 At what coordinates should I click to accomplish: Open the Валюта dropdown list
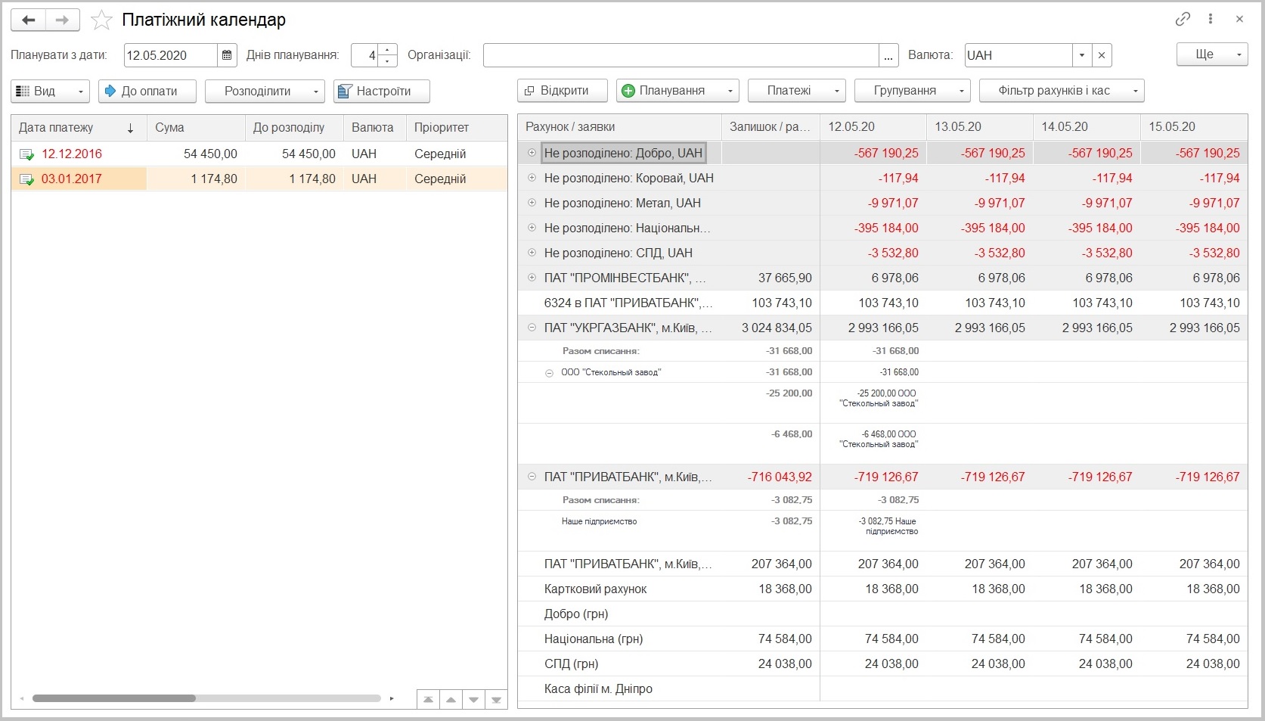pos(1082,55)
